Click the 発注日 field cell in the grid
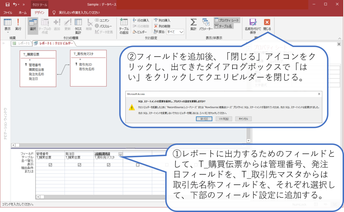 pyautogui.click(x=79, y=154)
